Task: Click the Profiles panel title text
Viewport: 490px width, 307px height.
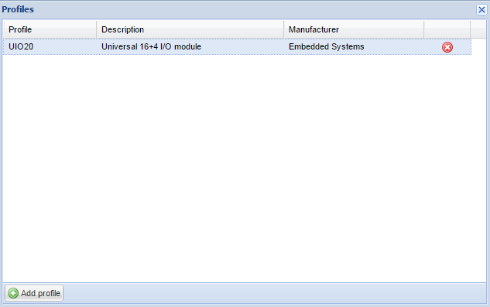Action: 18,9
